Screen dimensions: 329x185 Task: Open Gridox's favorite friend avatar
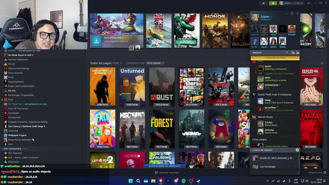pyautogui.click(x=282, y=41)
